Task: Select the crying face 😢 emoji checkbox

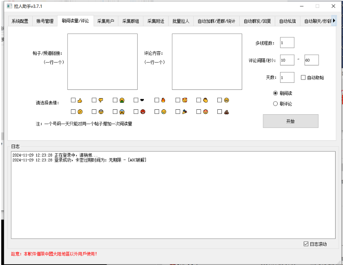Action: [156, 111]
